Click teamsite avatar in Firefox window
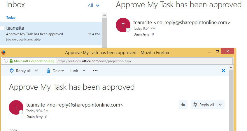 tap(16, 107)
